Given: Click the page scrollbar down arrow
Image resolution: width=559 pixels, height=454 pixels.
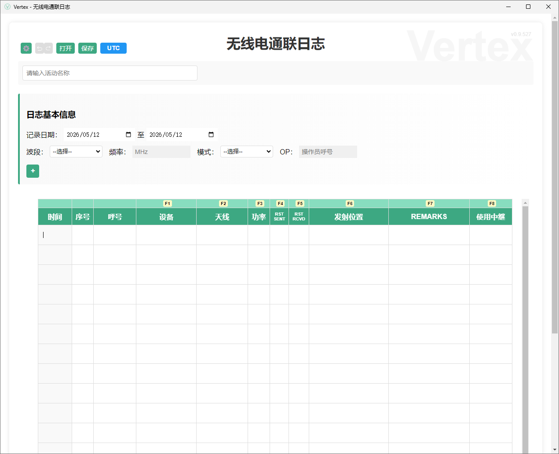Looking at the screenshot, I should pos(555,450).
